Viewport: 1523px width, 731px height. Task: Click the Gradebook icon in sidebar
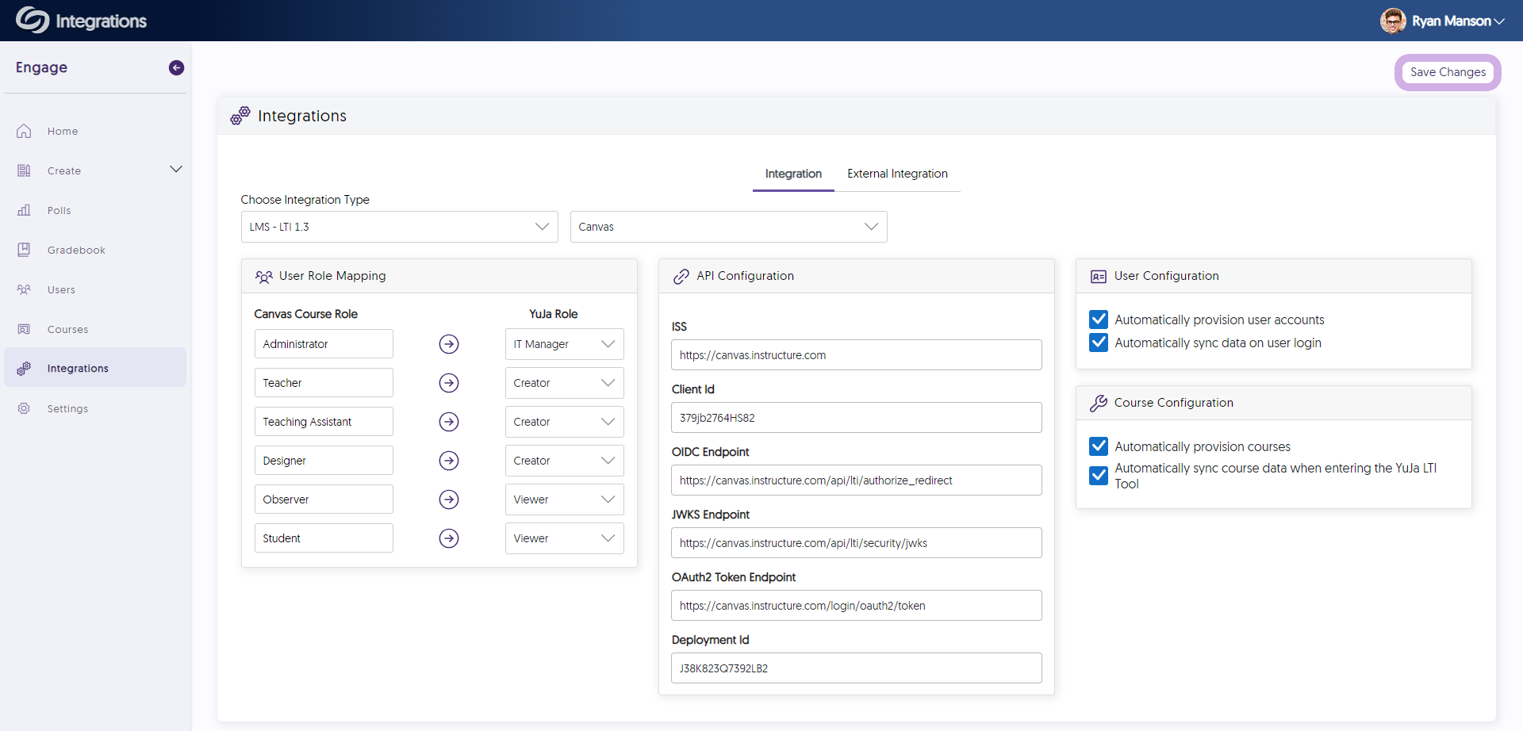[x=24, y=250]
